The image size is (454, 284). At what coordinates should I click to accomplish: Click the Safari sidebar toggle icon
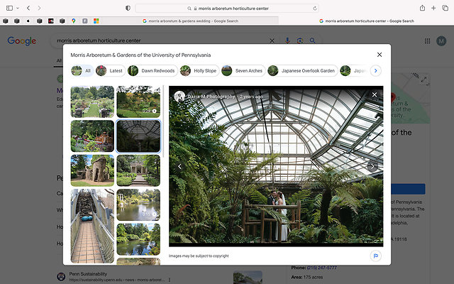tap(9, 8)
